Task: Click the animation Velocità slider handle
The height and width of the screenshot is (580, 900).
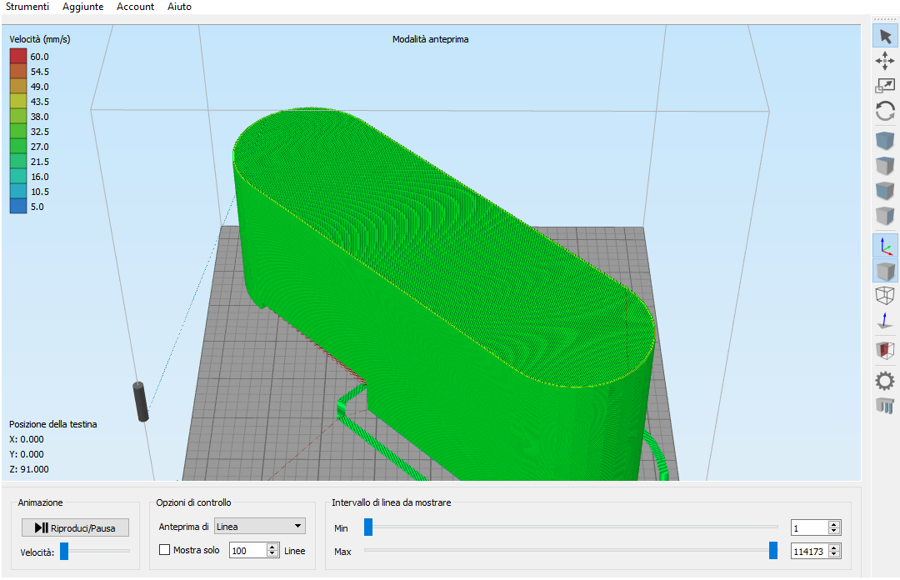Action: (64, 551)
